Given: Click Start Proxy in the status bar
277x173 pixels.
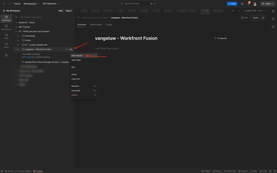Looking at the screenshot, I should [230, 171].
